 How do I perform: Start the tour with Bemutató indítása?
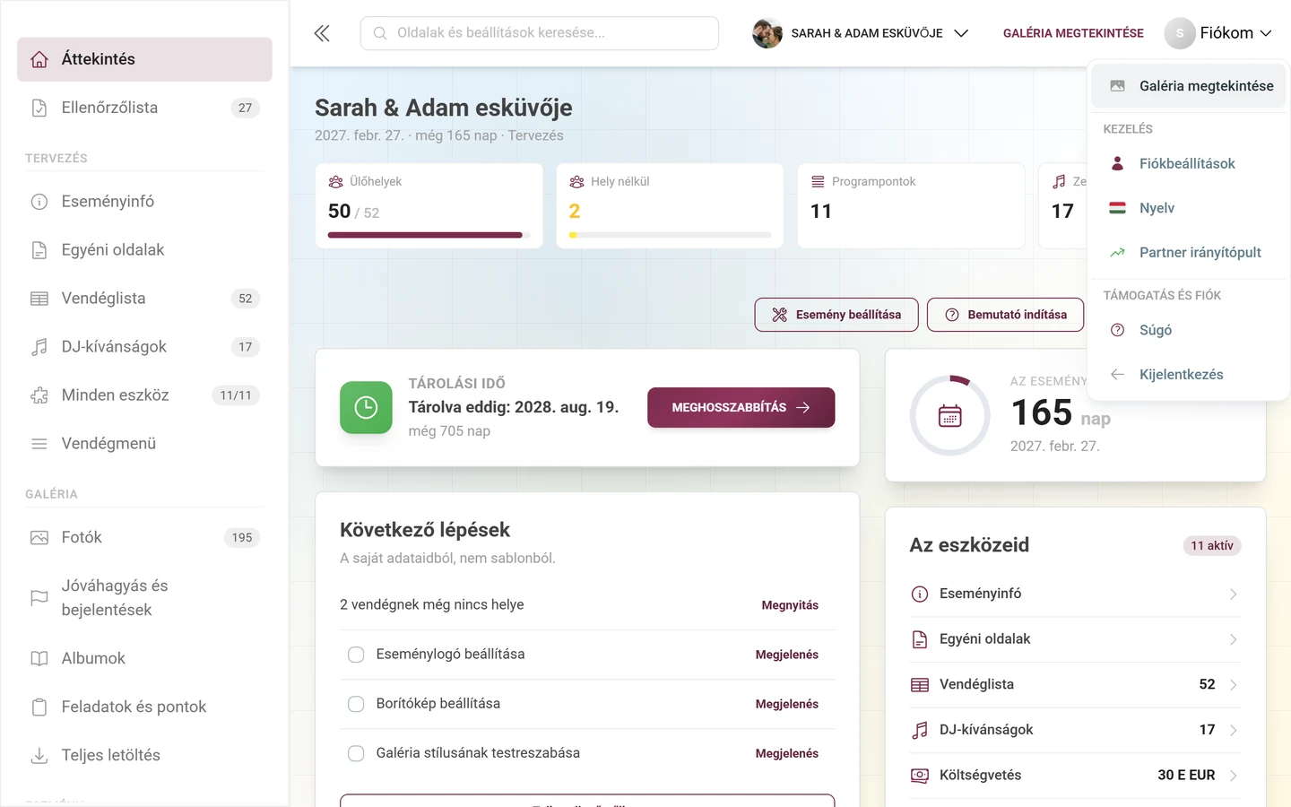pyautogui.click(x=1005, y=315)
